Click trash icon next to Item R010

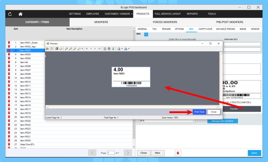[x=9, y=82]
